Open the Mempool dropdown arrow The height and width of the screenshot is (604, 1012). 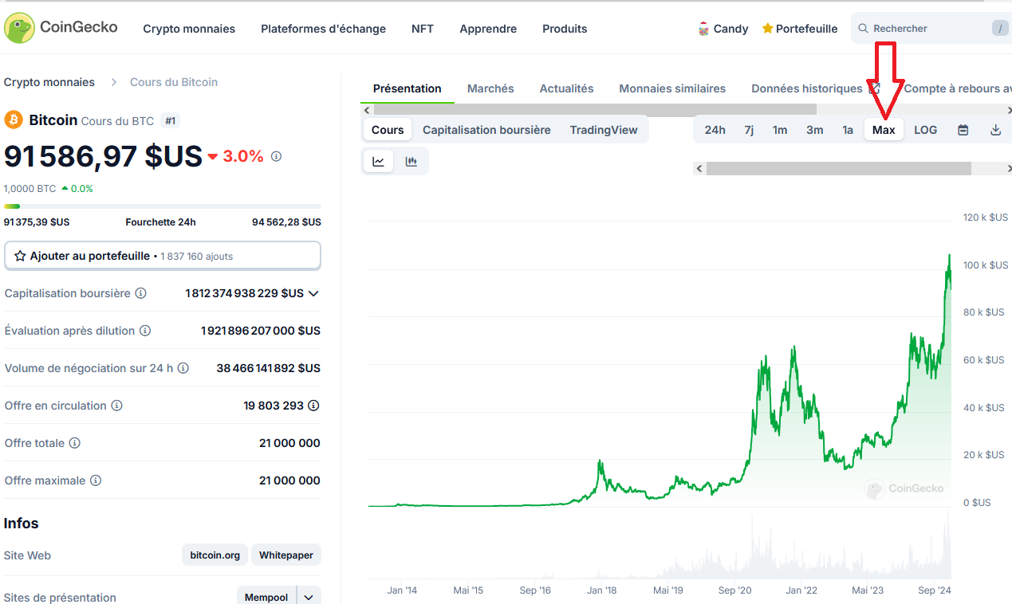click(309, 597)
